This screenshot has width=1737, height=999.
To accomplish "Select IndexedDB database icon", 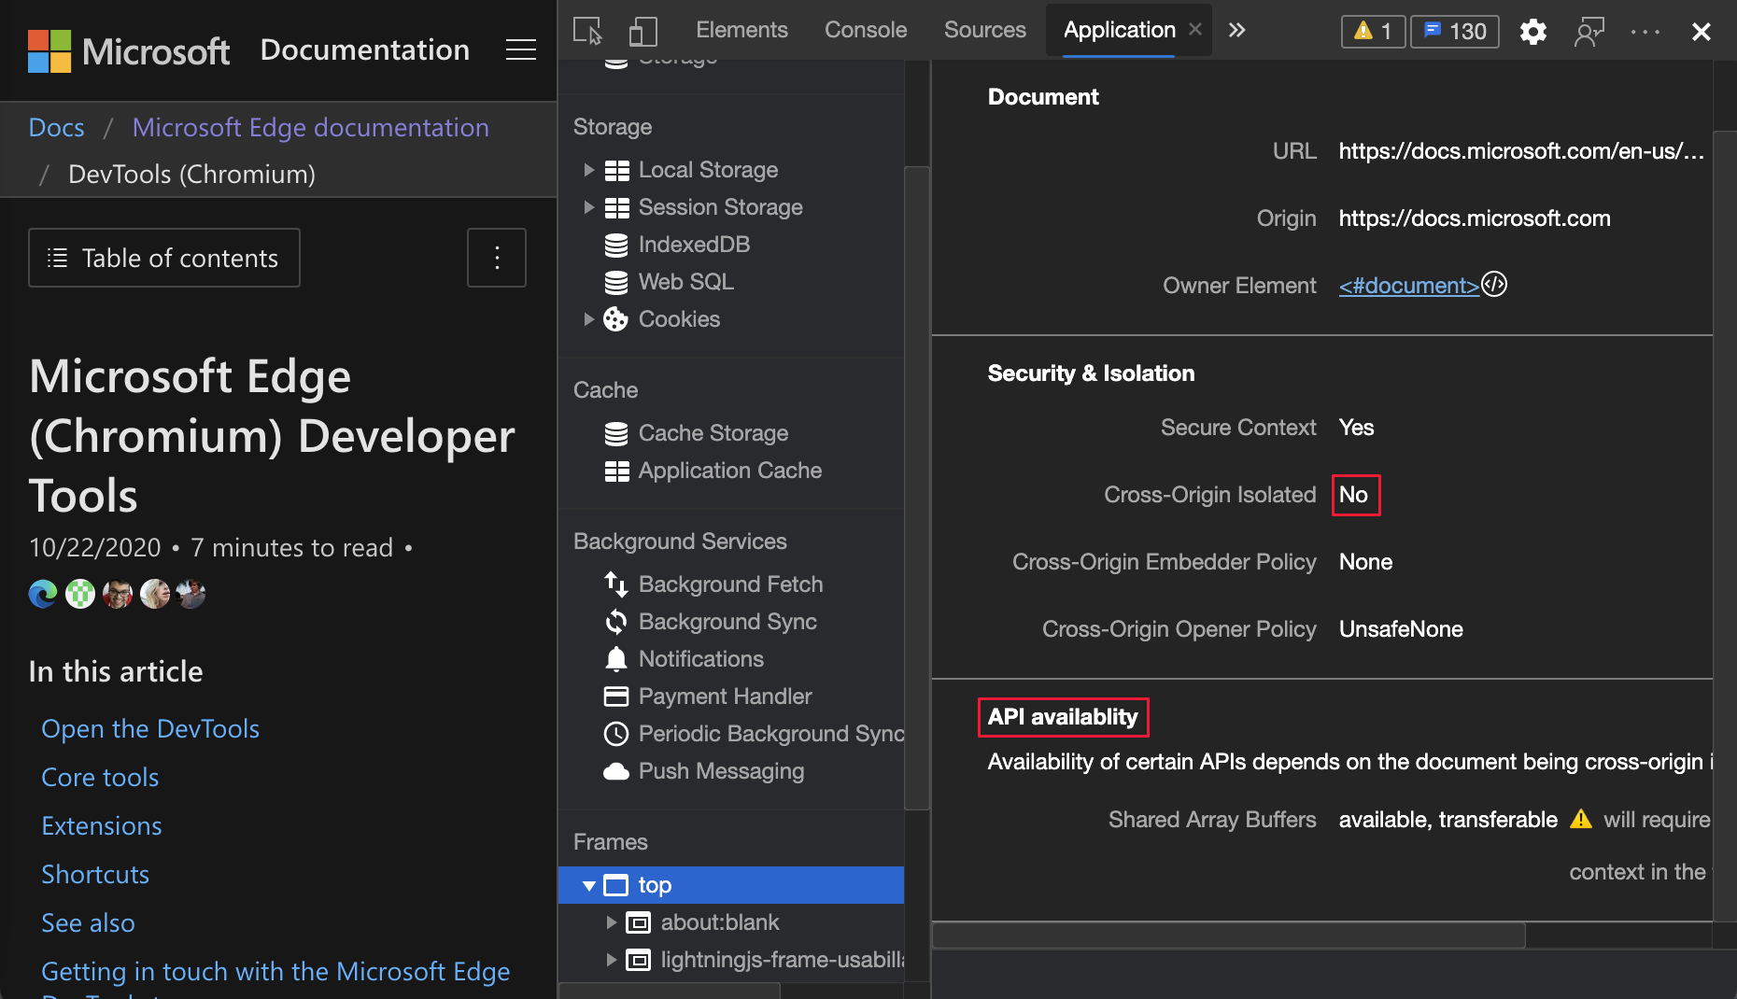I will tap(616, 245).
